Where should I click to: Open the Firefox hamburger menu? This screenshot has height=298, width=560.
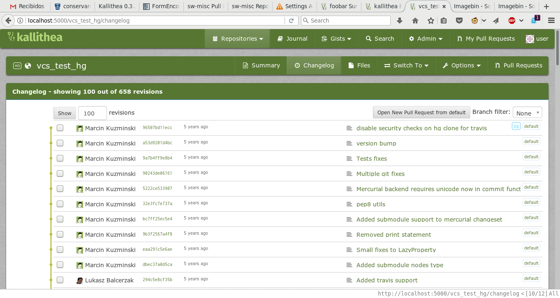(x=551, y=21)
